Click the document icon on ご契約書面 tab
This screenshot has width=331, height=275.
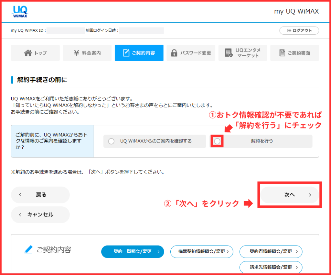pyautogui.click(x=282, y=53)
